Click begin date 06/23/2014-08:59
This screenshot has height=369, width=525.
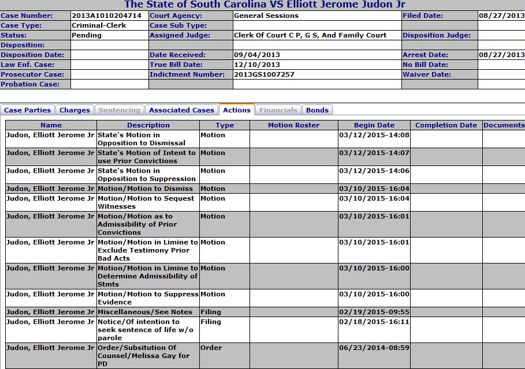coord(374,348)
